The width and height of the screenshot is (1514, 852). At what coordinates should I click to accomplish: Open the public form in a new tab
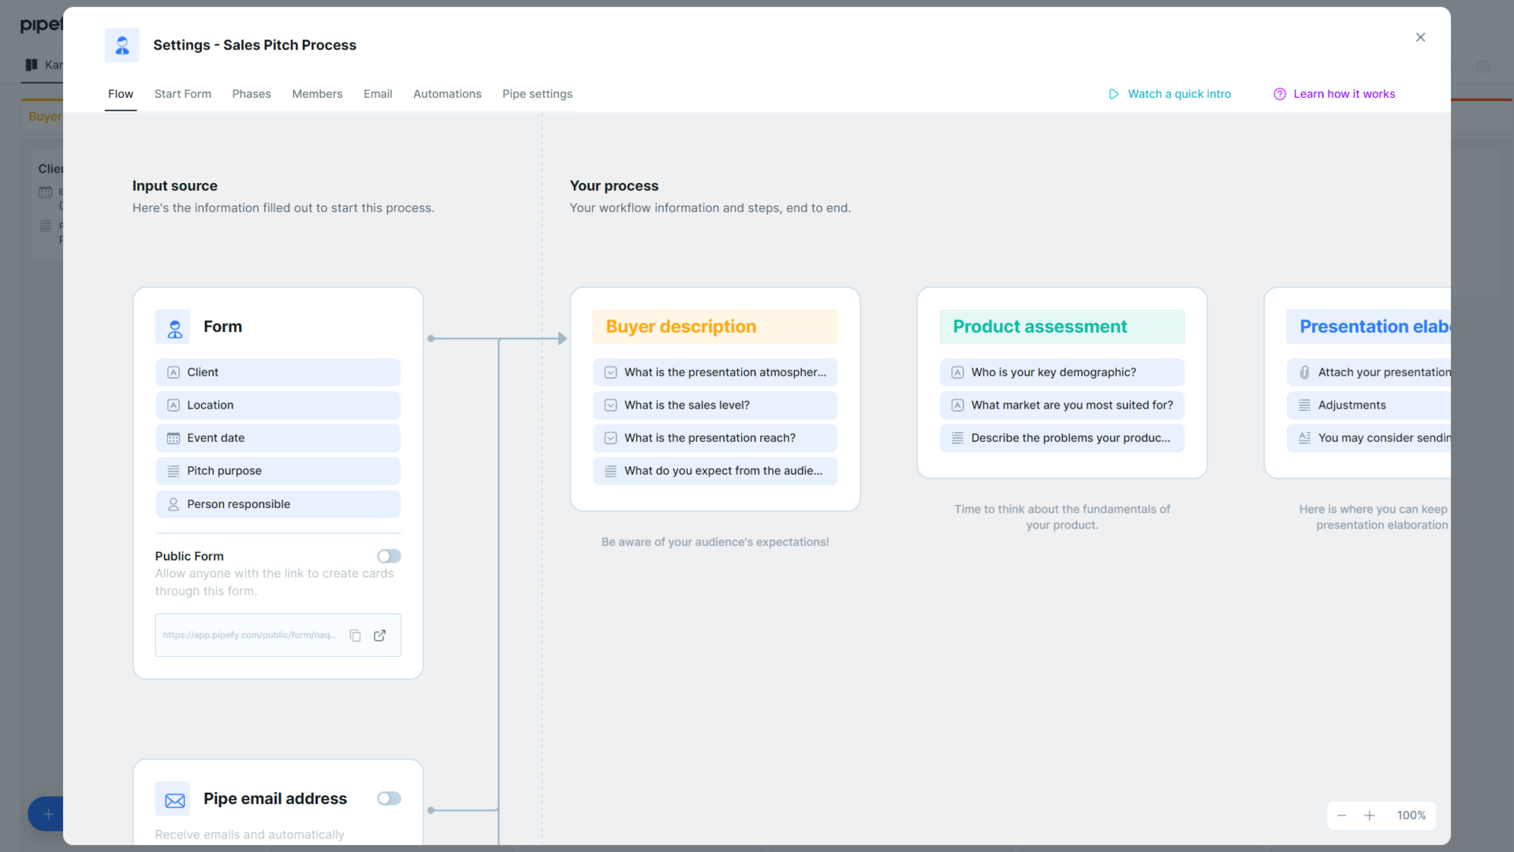coord(380,635)
